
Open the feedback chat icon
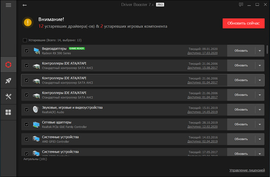241,5
